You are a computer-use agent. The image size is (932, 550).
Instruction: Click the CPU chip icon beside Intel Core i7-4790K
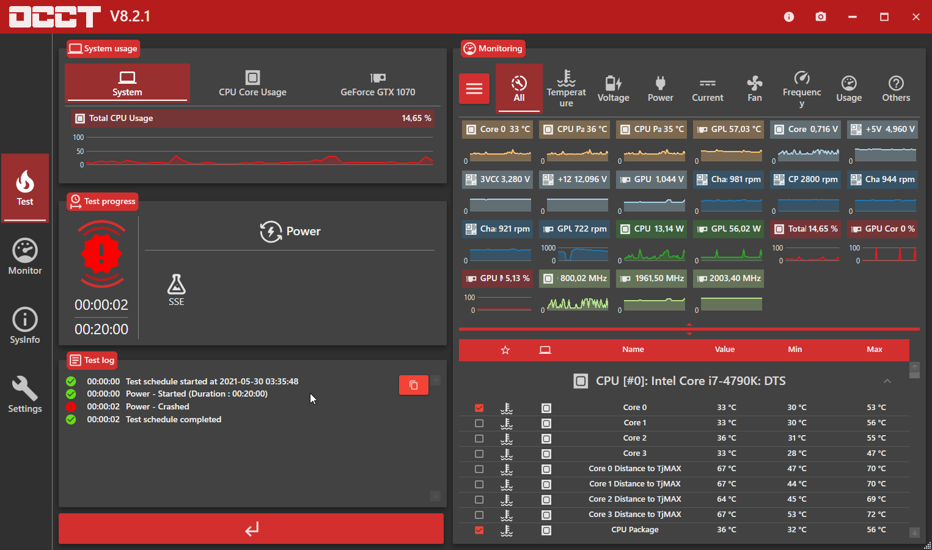pos(581,381)
